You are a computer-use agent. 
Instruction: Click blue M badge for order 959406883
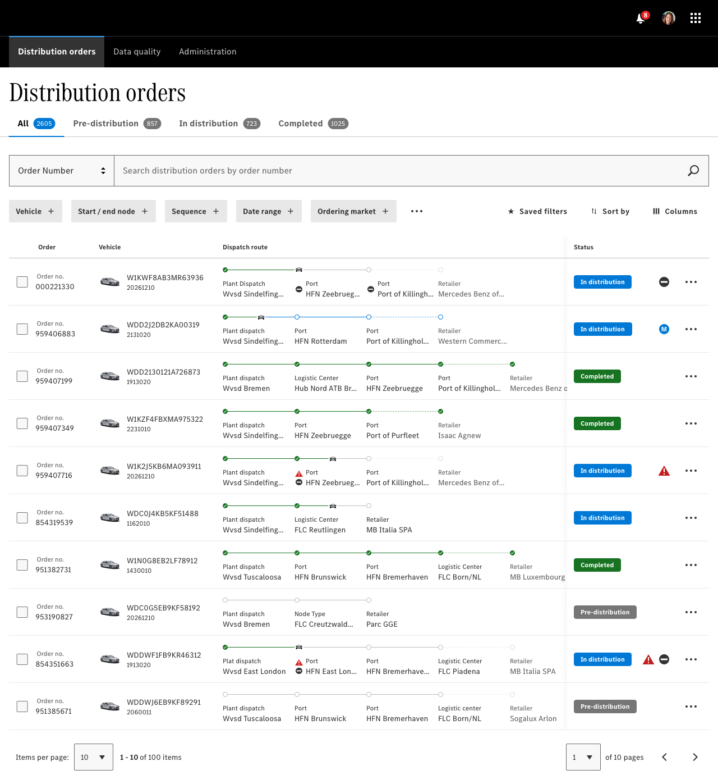(x=664, y=329)
